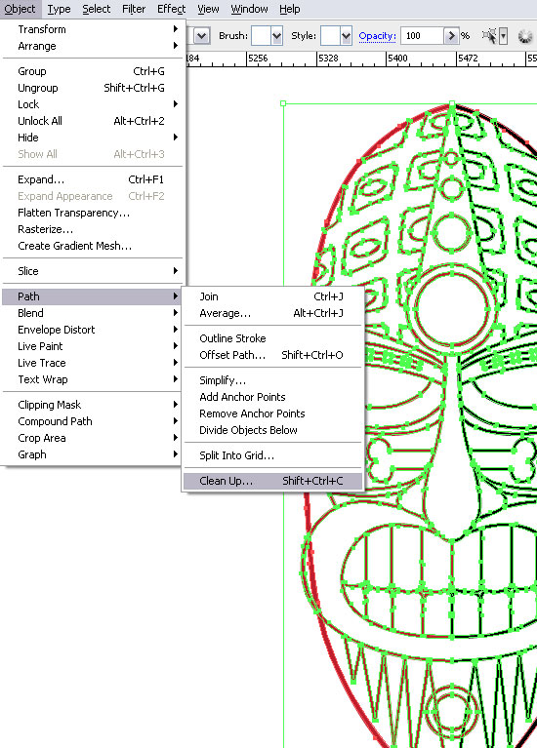Open the Style dropdown arrow
Screen dimensions: 537x748
[x=347, y=36]
